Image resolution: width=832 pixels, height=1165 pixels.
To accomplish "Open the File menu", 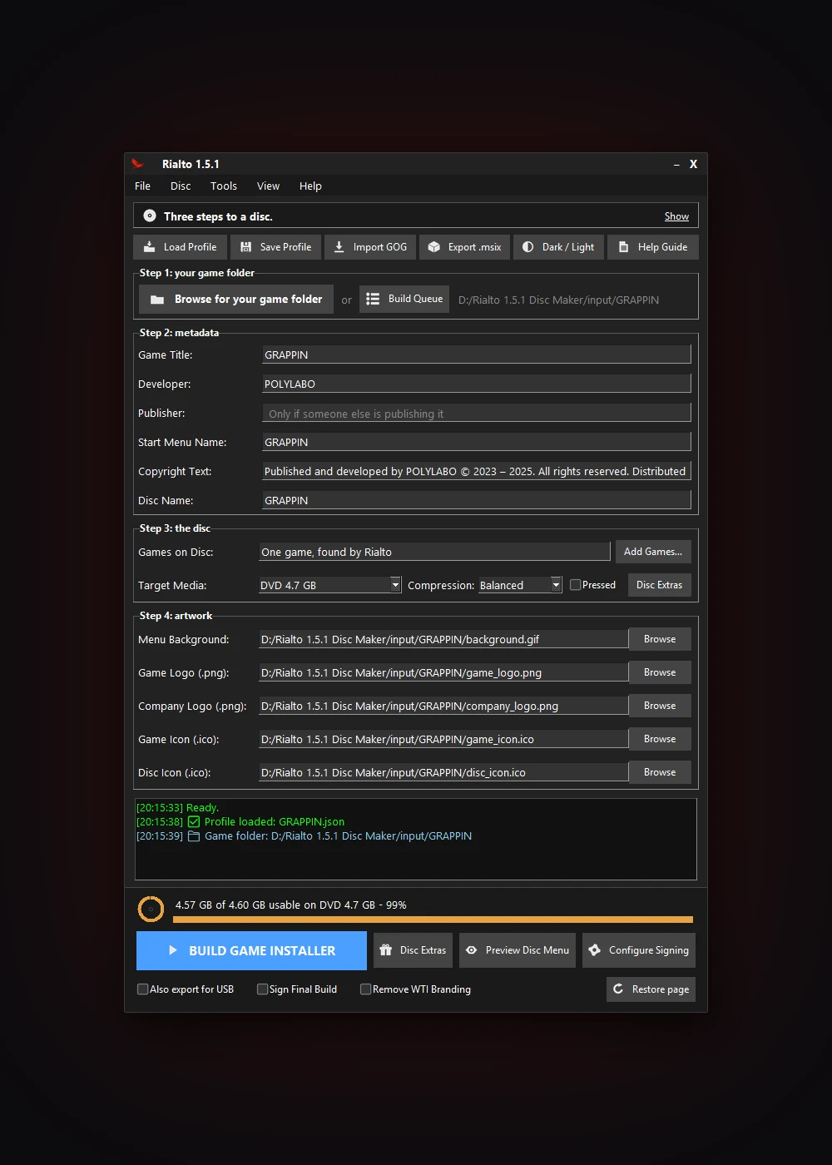I will point(143,186).
